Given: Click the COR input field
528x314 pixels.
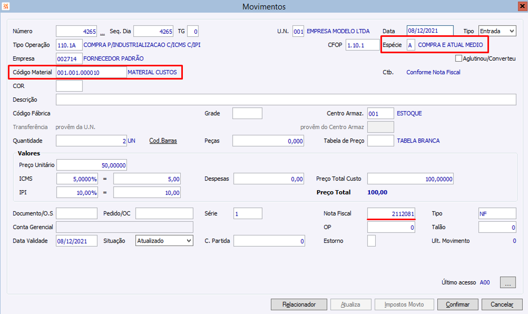Looking at the screenshot, I should click(69, 86).
